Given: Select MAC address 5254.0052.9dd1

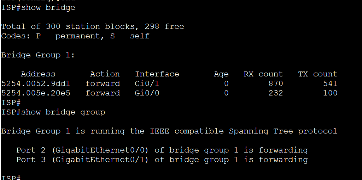Looking at the screenshot, I should pyautogui.click(x=36, y=83).
